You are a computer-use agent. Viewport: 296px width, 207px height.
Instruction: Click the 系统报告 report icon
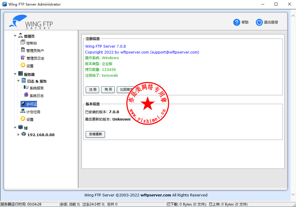tap(26, 87)
